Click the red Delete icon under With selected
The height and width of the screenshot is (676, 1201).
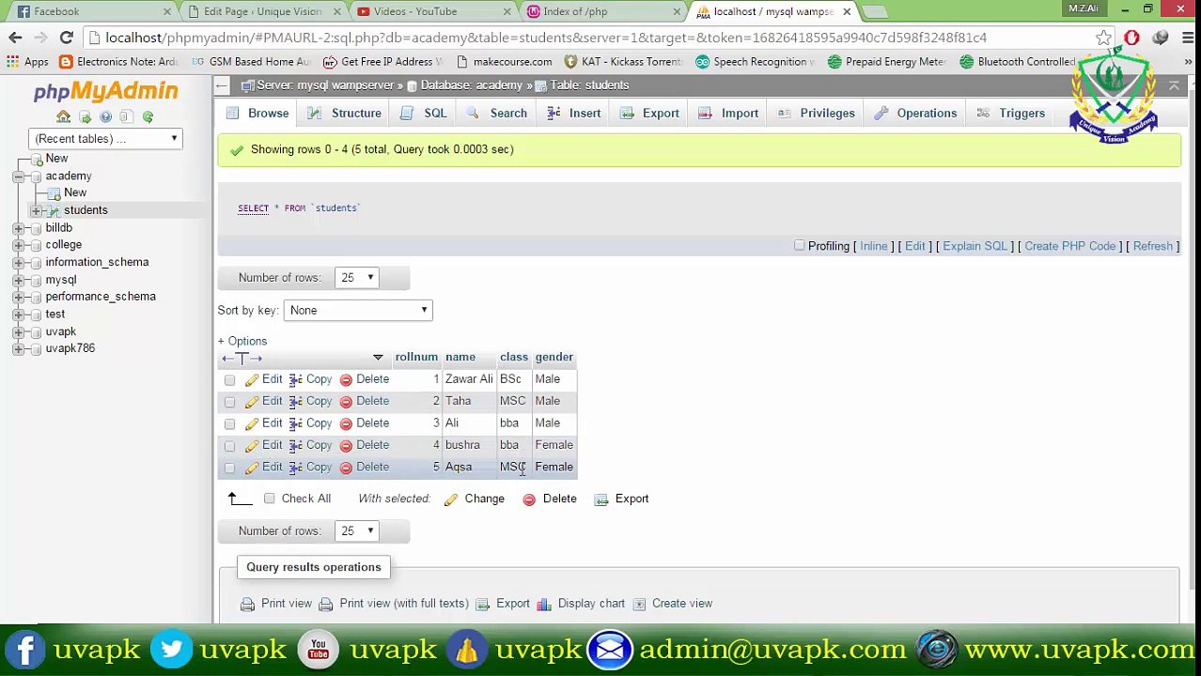pyautogui.click(x=529, y=499)
